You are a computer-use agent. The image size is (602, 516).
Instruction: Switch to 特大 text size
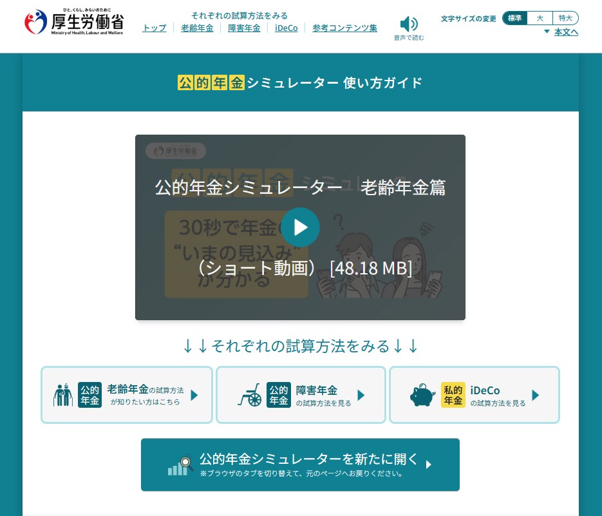[x=566, y=18]
